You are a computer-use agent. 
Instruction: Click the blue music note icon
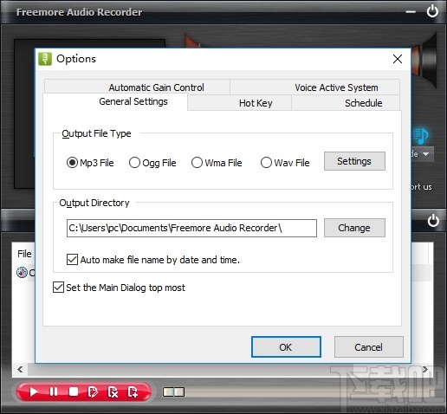[x=420, y=136]
